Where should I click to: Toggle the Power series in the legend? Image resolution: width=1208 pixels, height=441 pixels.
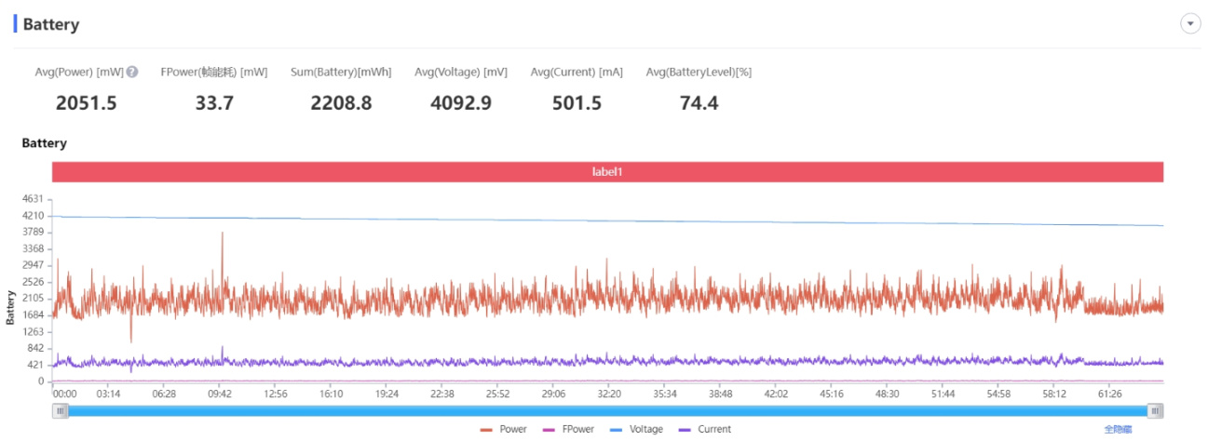coord(503,430)
